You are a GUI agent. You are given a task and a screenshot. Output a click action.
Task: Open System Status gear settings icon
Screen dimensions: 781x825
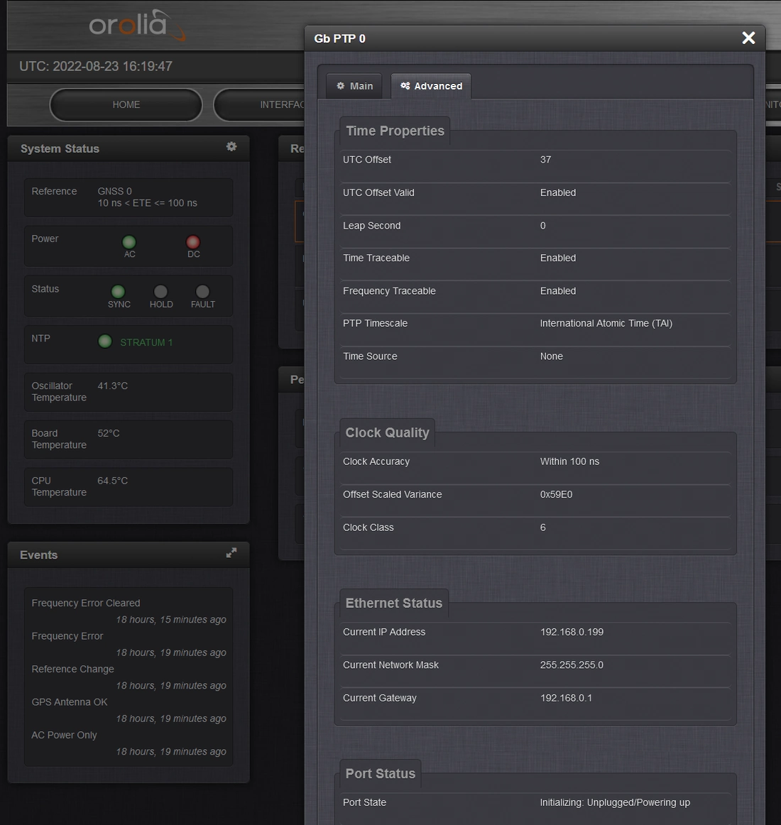(x=231, y=147)
